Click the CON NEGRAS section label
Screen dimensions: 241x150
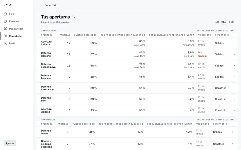pos(48,120)
